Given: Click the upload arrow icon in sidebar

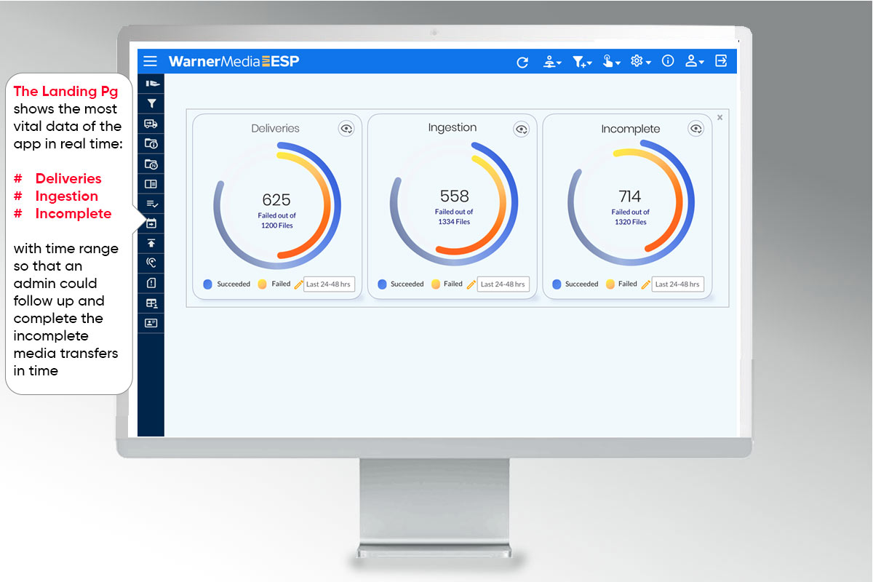Looking at the screenshot, I should (151, 243).
